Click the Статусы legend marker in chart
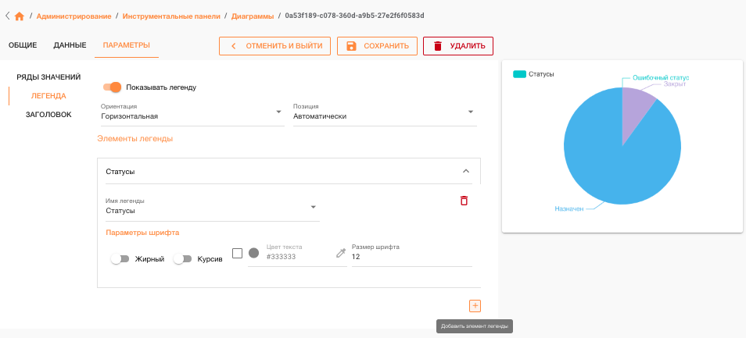The image size is (746, 338). pos(519,74)
